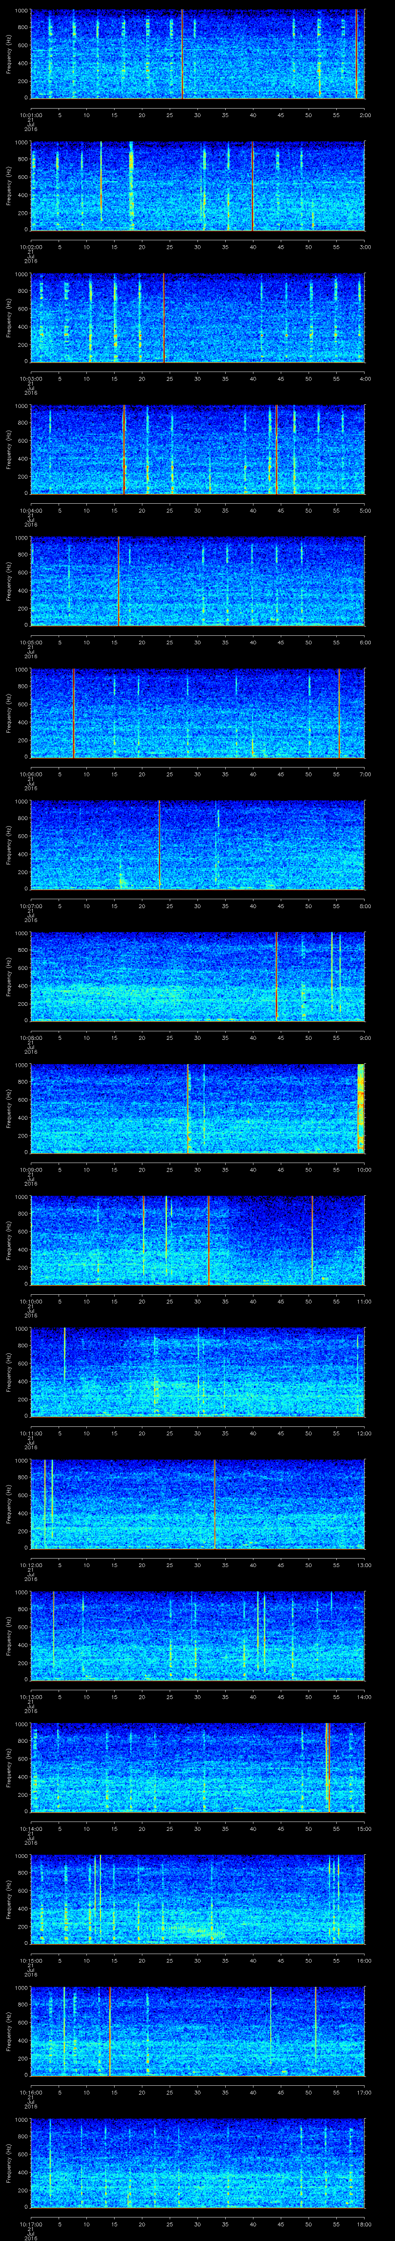Click inside the 10:02:00 spectrogram panel
Image resolution: width=395 pixels, height=2241 pixels.
pos(197,185)
